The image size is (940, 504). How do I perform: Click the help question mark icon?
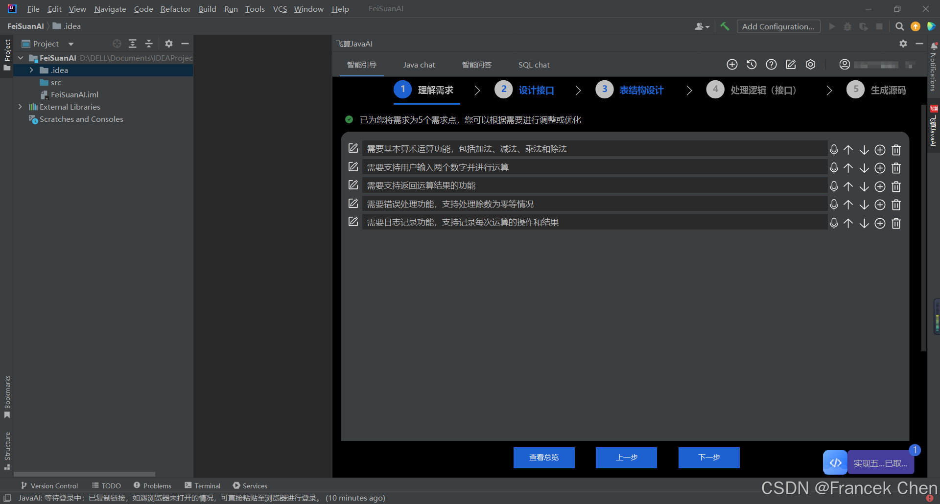pos(771,65)
